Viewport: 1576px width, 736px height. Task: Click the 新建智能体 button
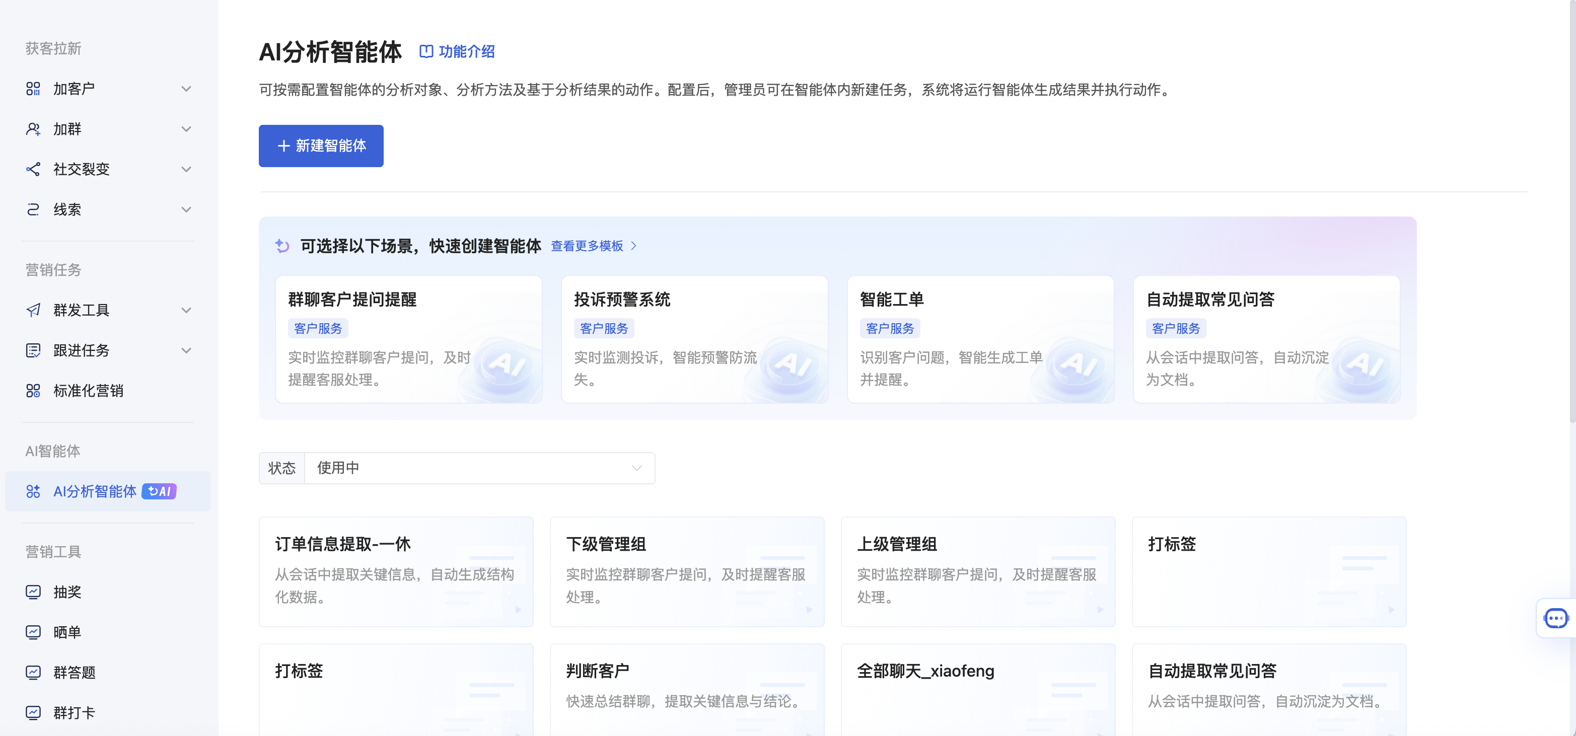pyautogui.click(x=321, y=145)
